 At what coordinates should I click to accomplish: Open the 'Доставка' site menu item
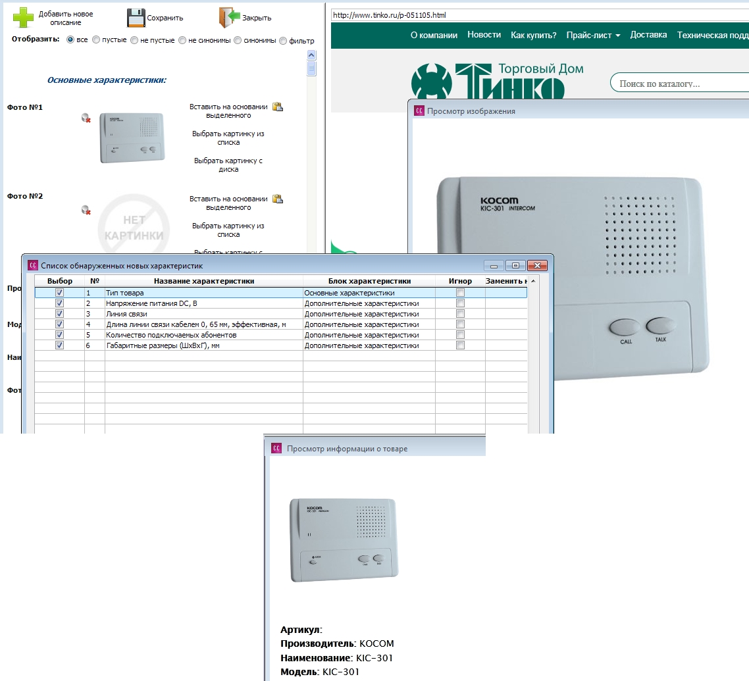pyautogui.click(x=648, y=35)
